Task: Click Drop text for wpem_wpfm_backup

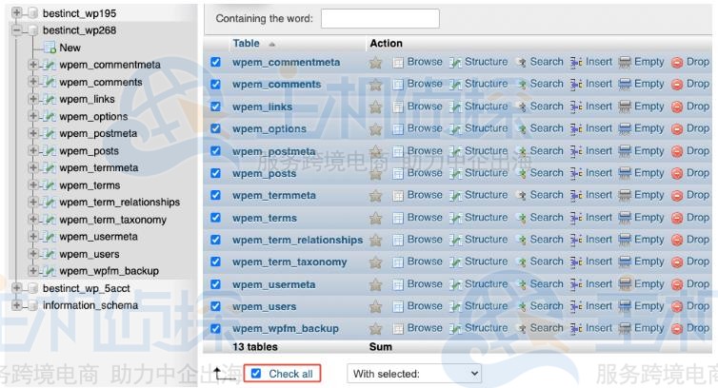Action: 698,328
